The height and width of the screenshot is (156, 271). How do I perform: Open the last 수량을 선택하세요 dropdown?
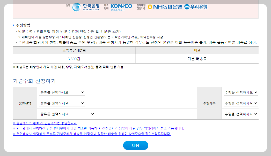(x=241, y=114)
